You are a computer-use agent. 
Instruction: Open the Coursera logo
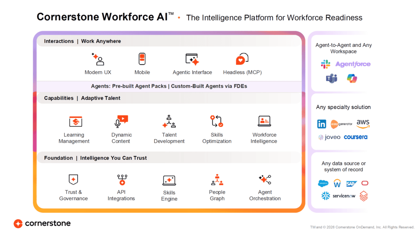tap(356, 137)
